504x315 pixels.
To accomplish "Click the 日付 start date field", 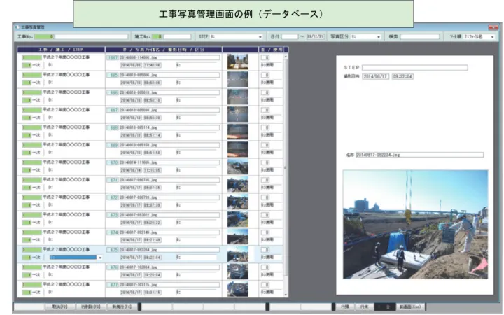I will [290, 37].
